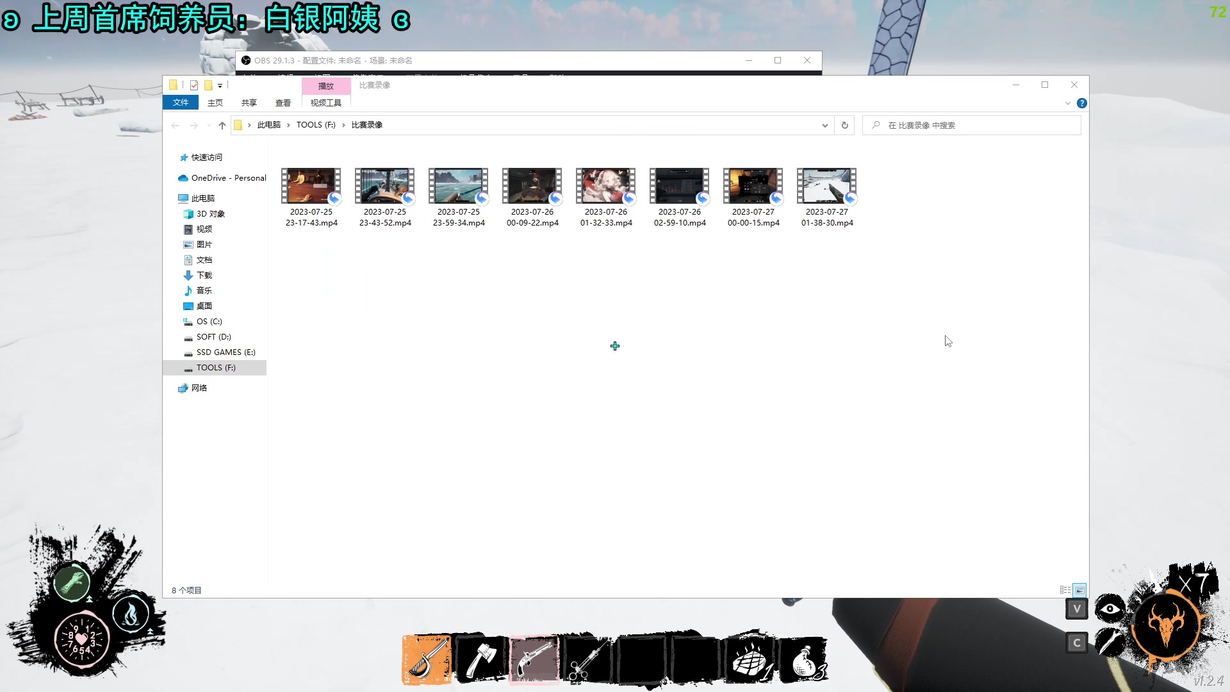Switch to the 共享 ribbon tab
Viewport: 1230px width, 692px height.
coord(249,103)
